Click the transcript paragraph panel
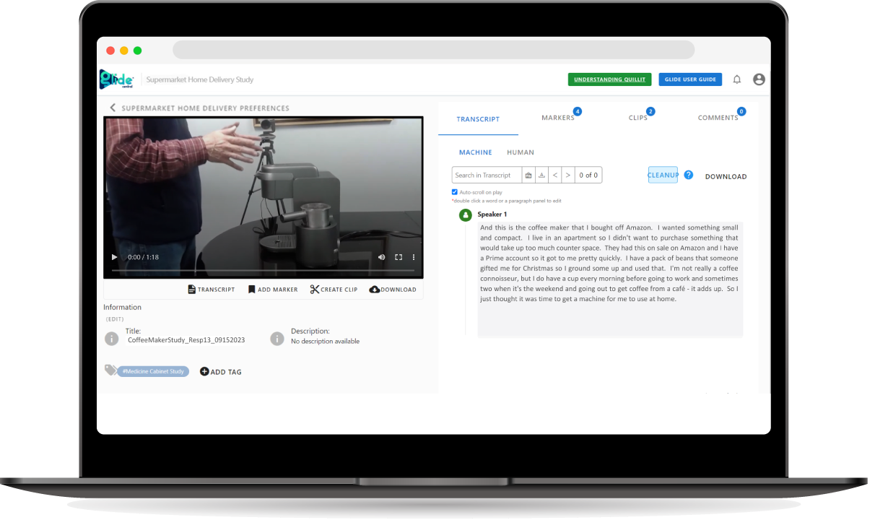This screenshot has height=520, width=875. tap(610, 279)
